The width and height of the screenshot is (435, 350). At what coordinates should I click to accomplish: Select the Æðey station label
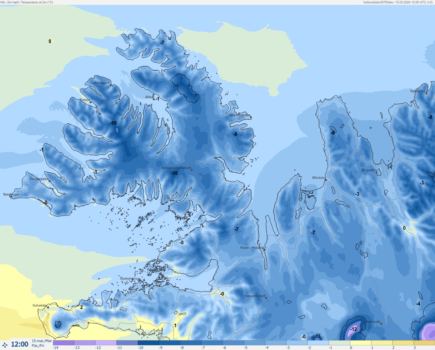click(149, 97)
